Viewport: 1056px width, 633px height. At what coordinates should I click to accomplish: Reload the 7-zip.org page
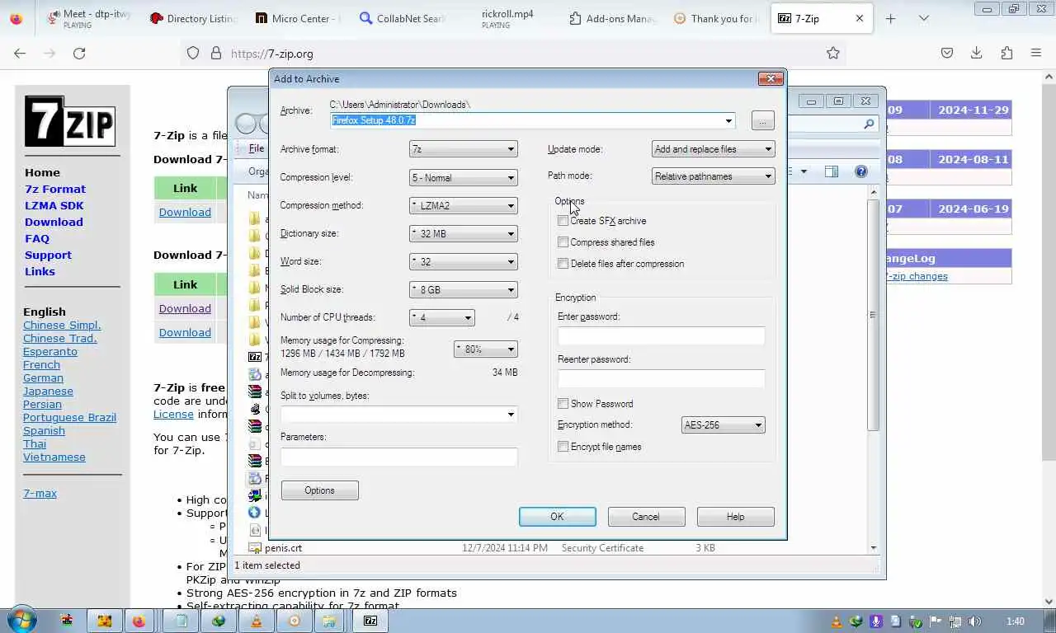click(x=79, y=53)
